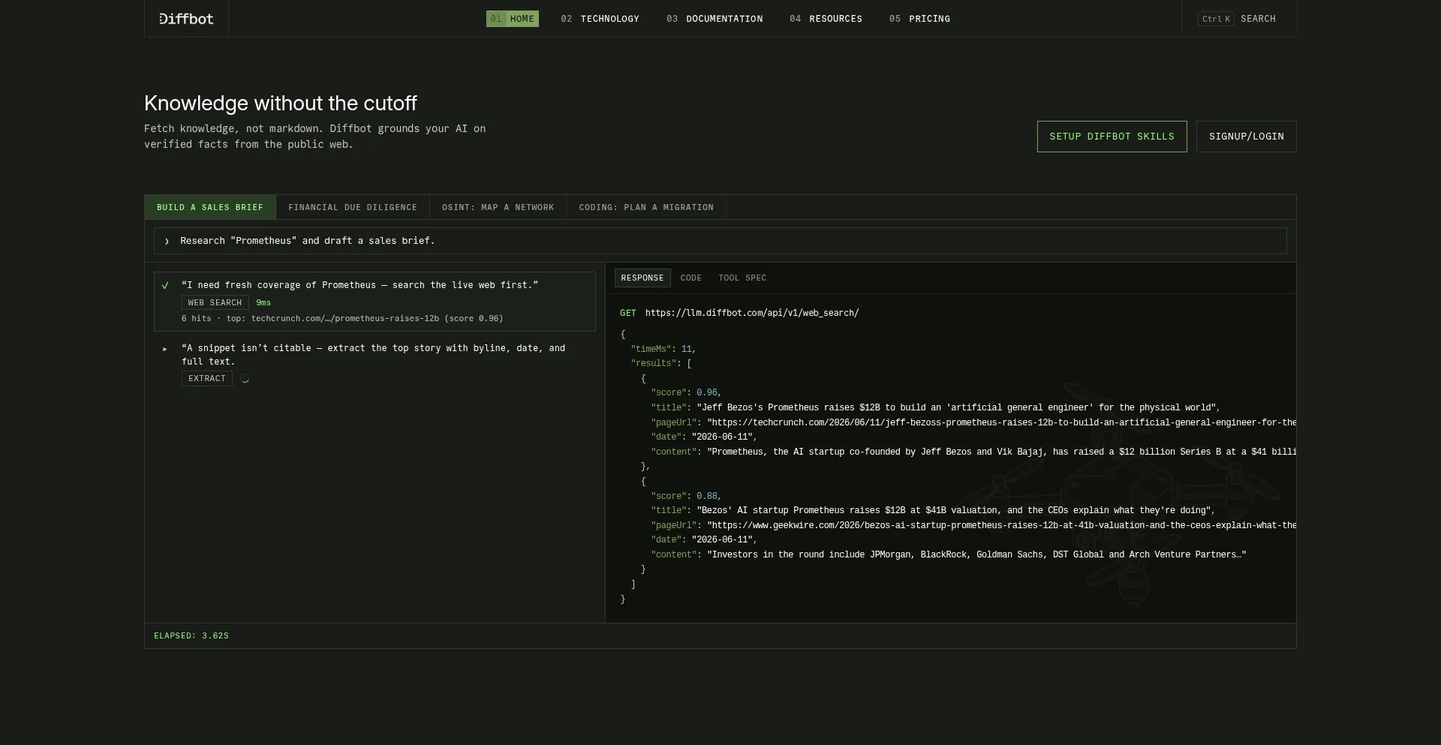View the Tool Spec tab
The height and width of the screenshot is (745, 1441).
(742, 278)
